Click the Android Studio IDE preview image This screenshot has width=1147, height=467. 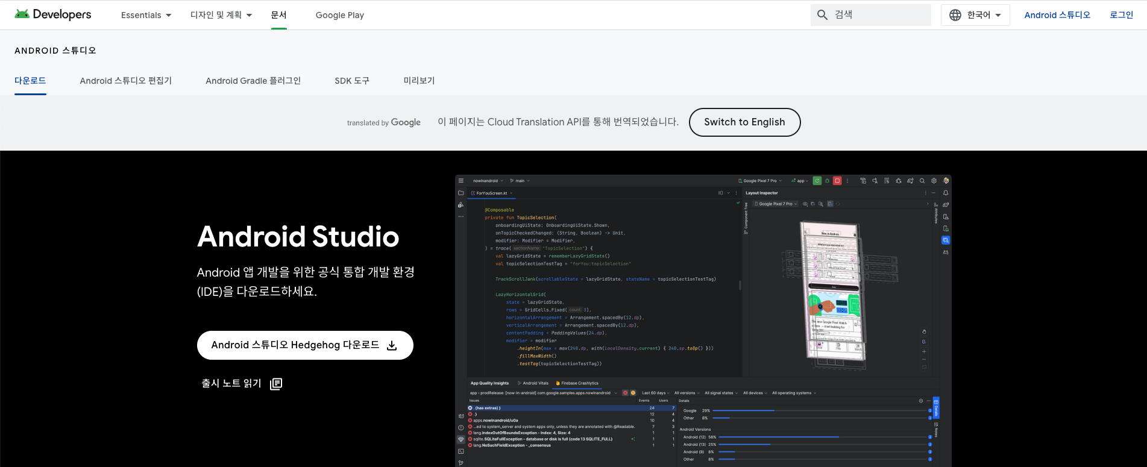pos(703,321)
